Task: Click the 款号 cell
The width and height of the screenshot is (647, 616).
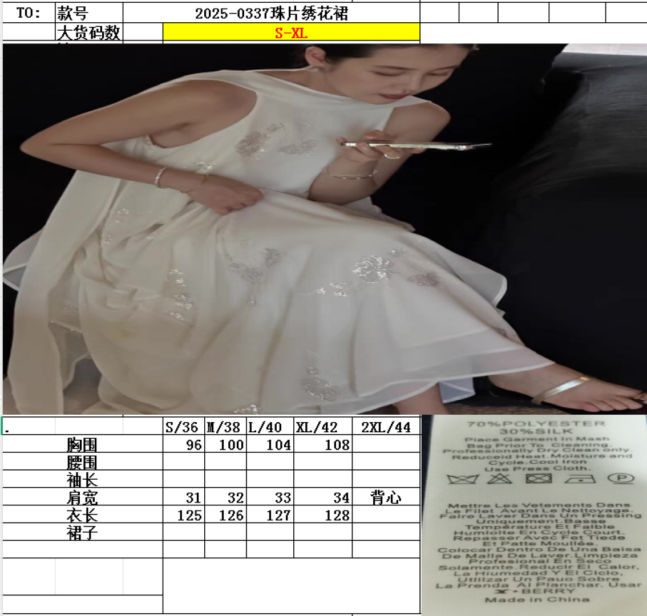Action: pos(89,13)
